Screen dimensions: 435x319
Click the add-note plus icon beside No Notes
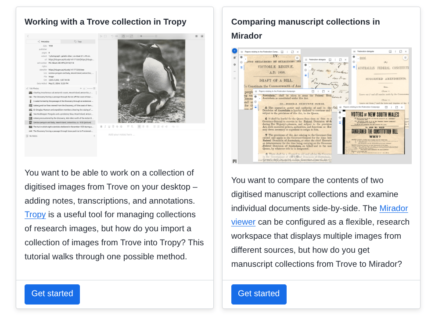[94, 136]
